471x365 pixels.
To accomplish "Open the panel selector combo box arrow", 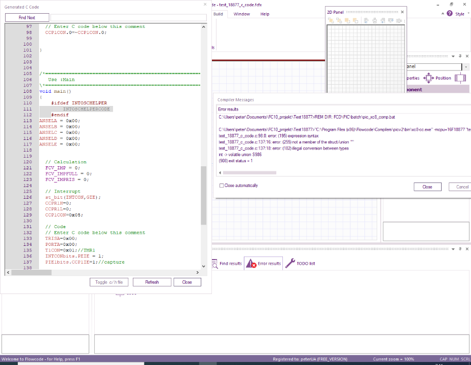I will [466, 67].
